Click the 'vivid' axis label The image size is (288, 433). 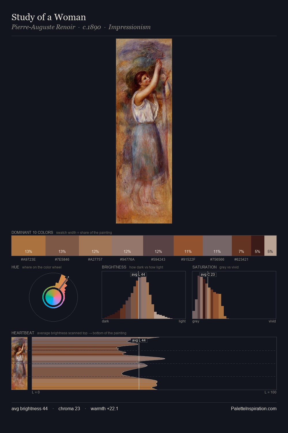tap(272, 321)
